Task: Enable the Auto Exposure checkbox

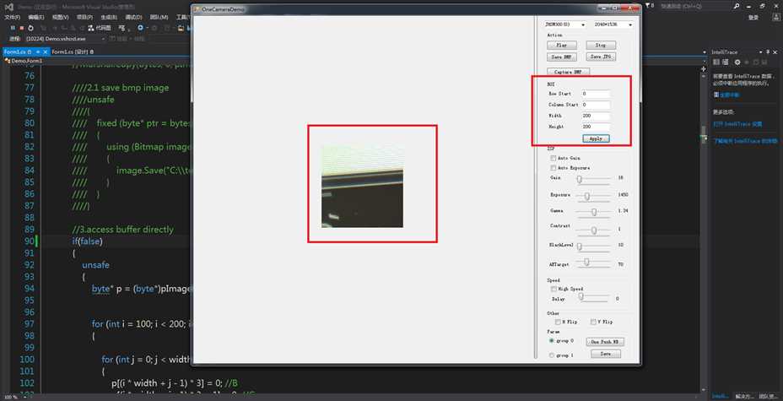Action: click(x=553, y=168)
